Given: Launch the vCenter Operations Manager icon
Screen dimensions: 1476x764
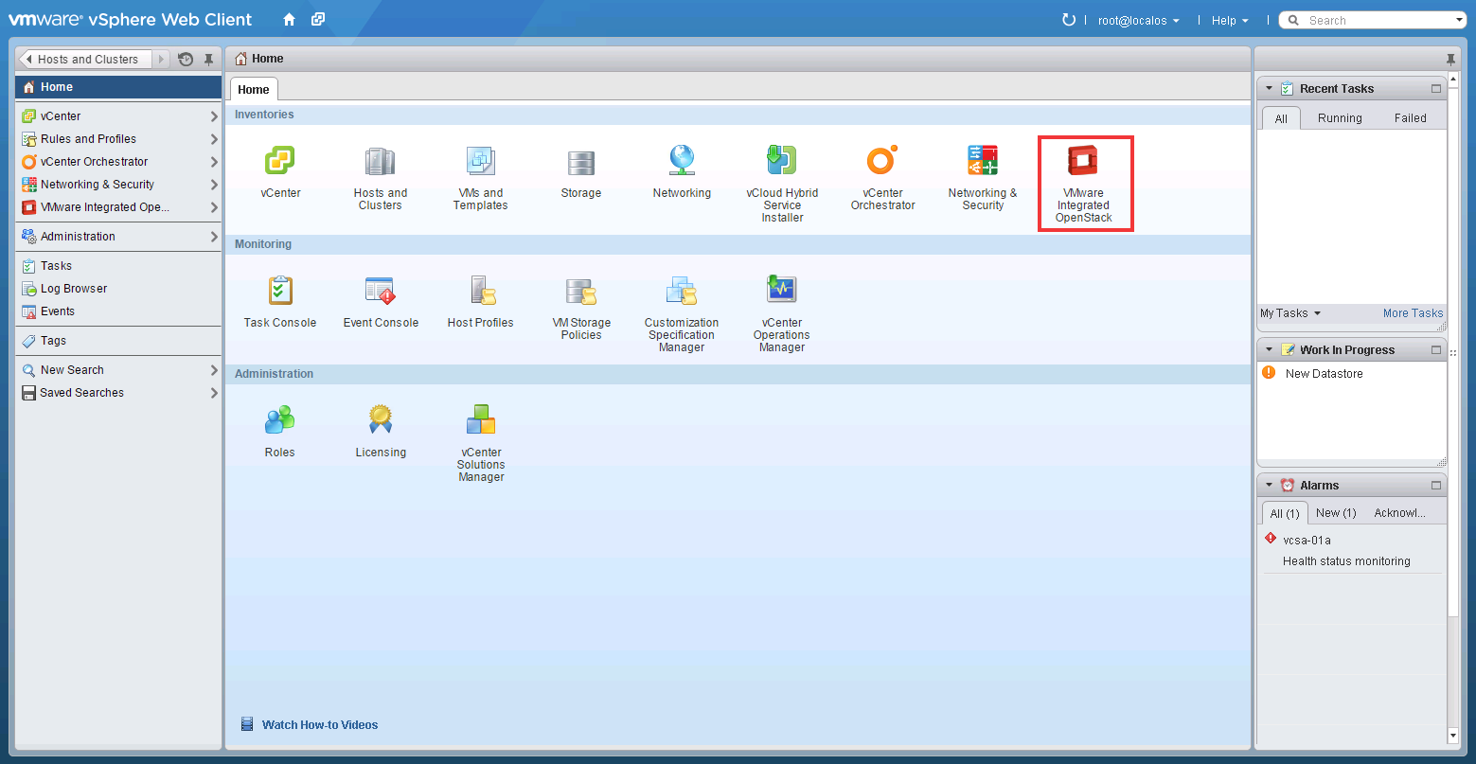Looking at the screenshot, I should 781,292.
